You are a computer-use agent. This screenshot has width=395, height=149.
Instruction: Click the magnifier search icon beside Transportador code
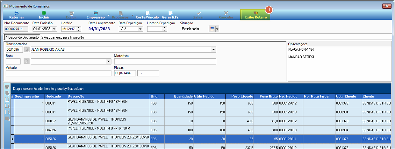tap(27, 49)
